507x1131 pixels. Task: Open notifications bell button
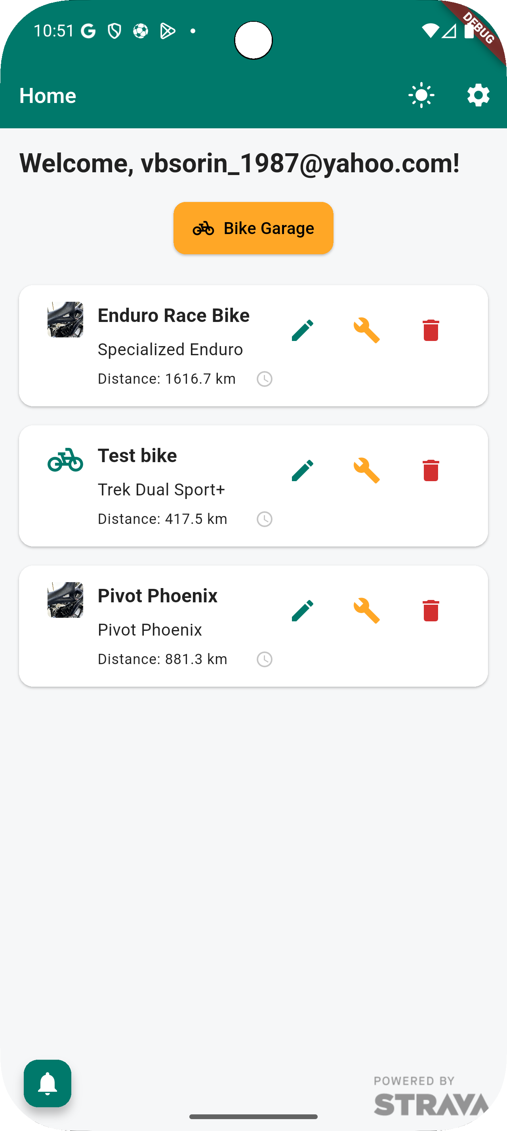(x=48, y=1083)
